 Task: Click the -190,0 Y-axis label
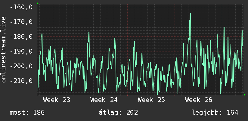pyautogui.click(x=21, y=51)
